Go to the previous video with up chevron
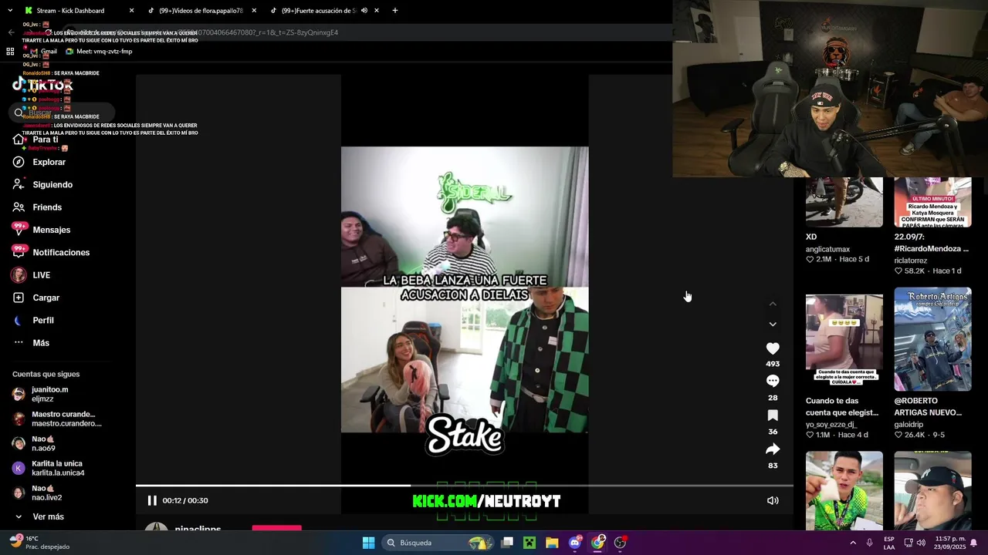Screen dimensions: 988x555 (773, 304)
